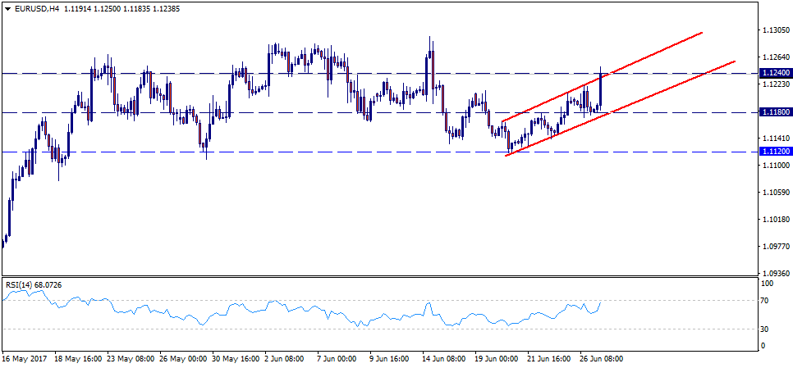Screen dimensions: 793x368
Task: Click the RSI(14) indicator label
Action: [x=21, y=284]
